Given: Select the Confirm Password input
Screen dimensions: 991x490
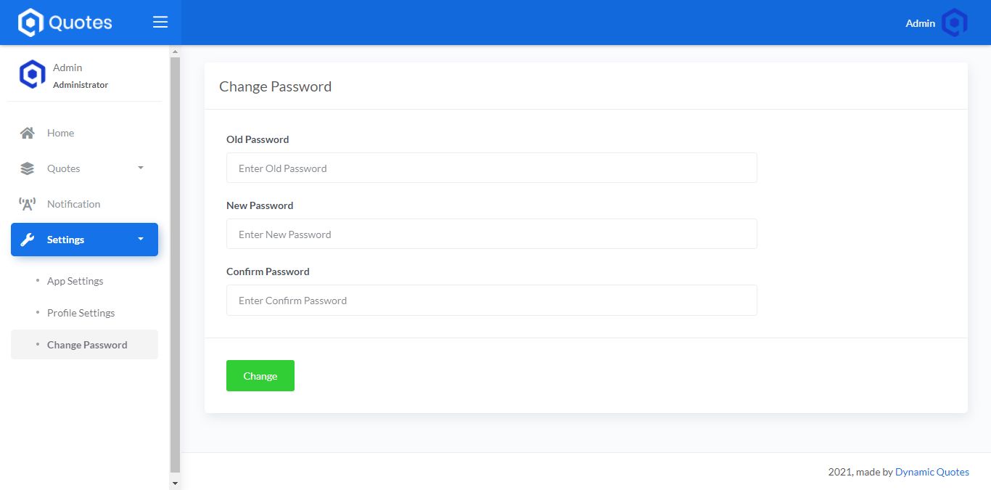Looking at the screenshot, I should point(491,300).
